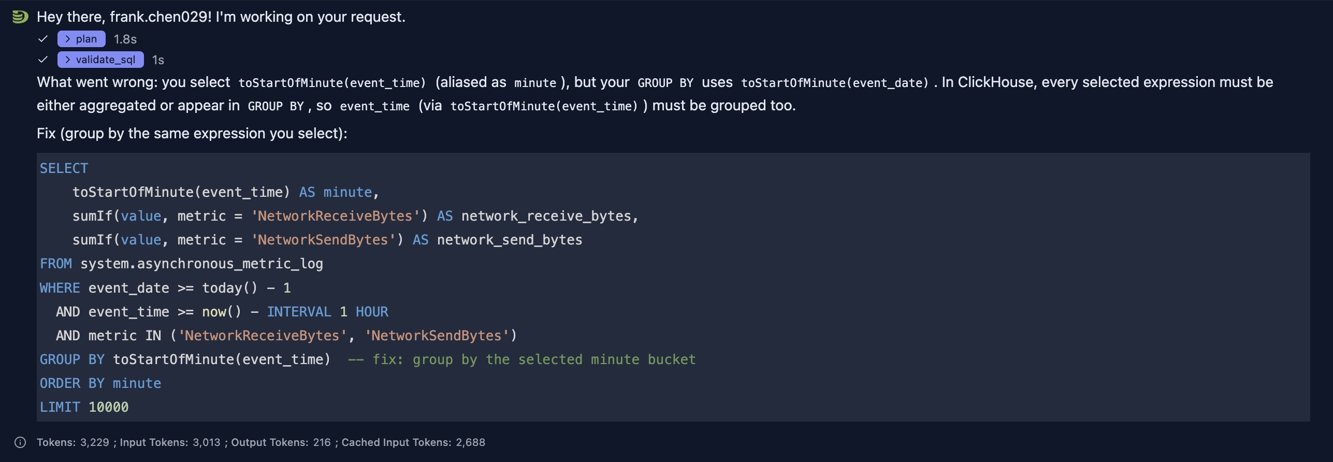Click ORDER BY minute line in code
1333x462 pixels.
tap(100, 383)
